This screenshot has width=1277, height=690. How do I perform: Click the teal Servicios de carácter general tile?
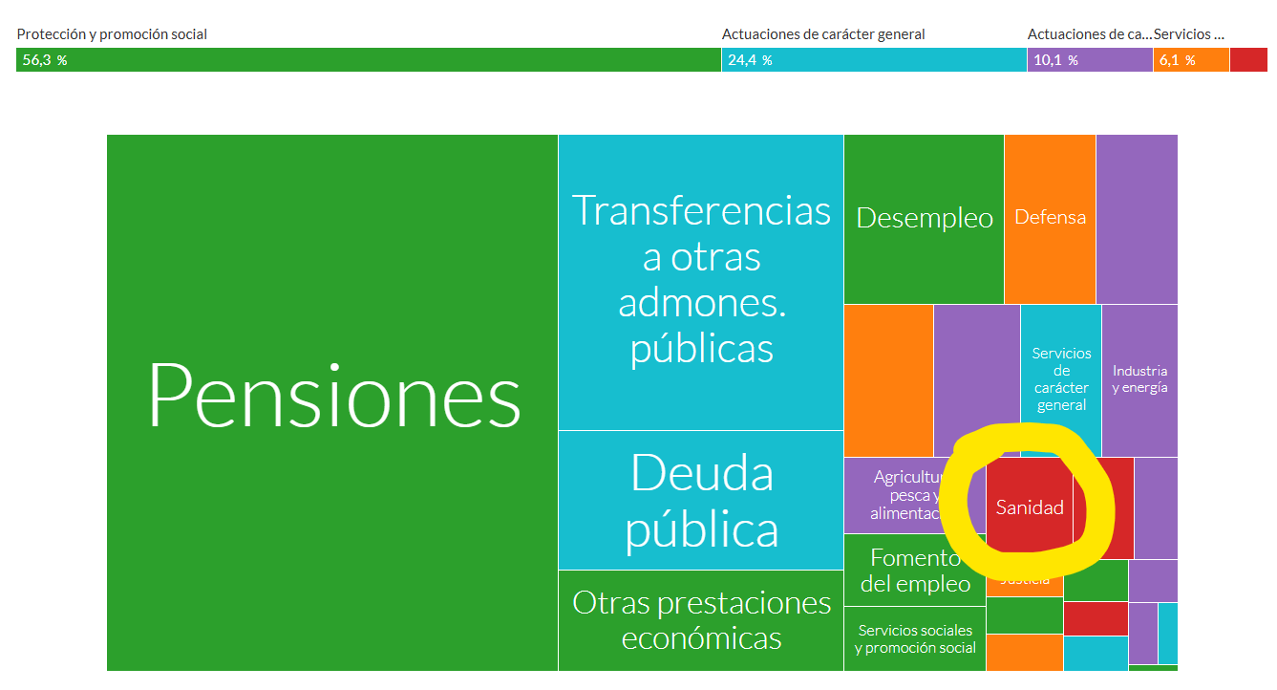(x=1060, y=378)
